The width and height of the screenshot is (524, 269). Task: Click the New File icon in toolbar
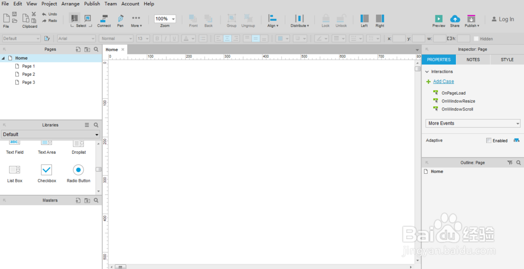[6, 18]
